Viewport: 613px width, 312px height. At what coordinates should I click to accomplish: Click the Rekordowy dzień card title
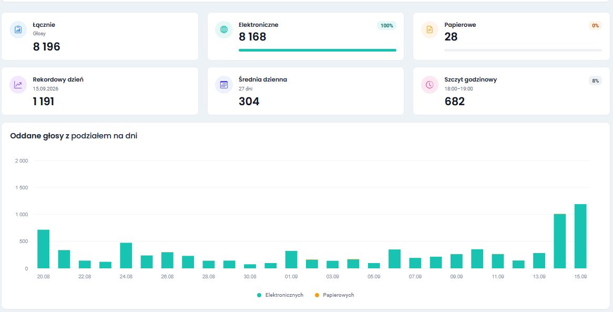(58, 79)
